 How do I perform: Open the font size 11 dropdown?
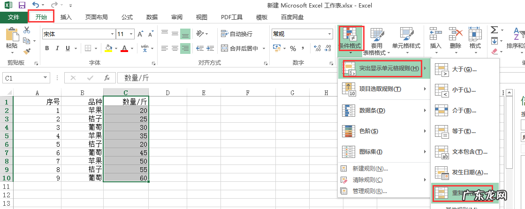131,34
